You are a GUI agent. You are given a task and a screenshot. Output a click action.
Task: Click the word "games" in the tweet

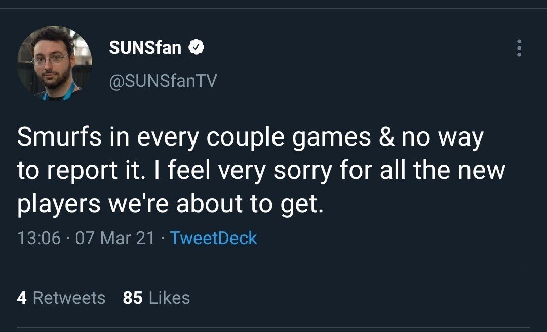pos(332,138)
